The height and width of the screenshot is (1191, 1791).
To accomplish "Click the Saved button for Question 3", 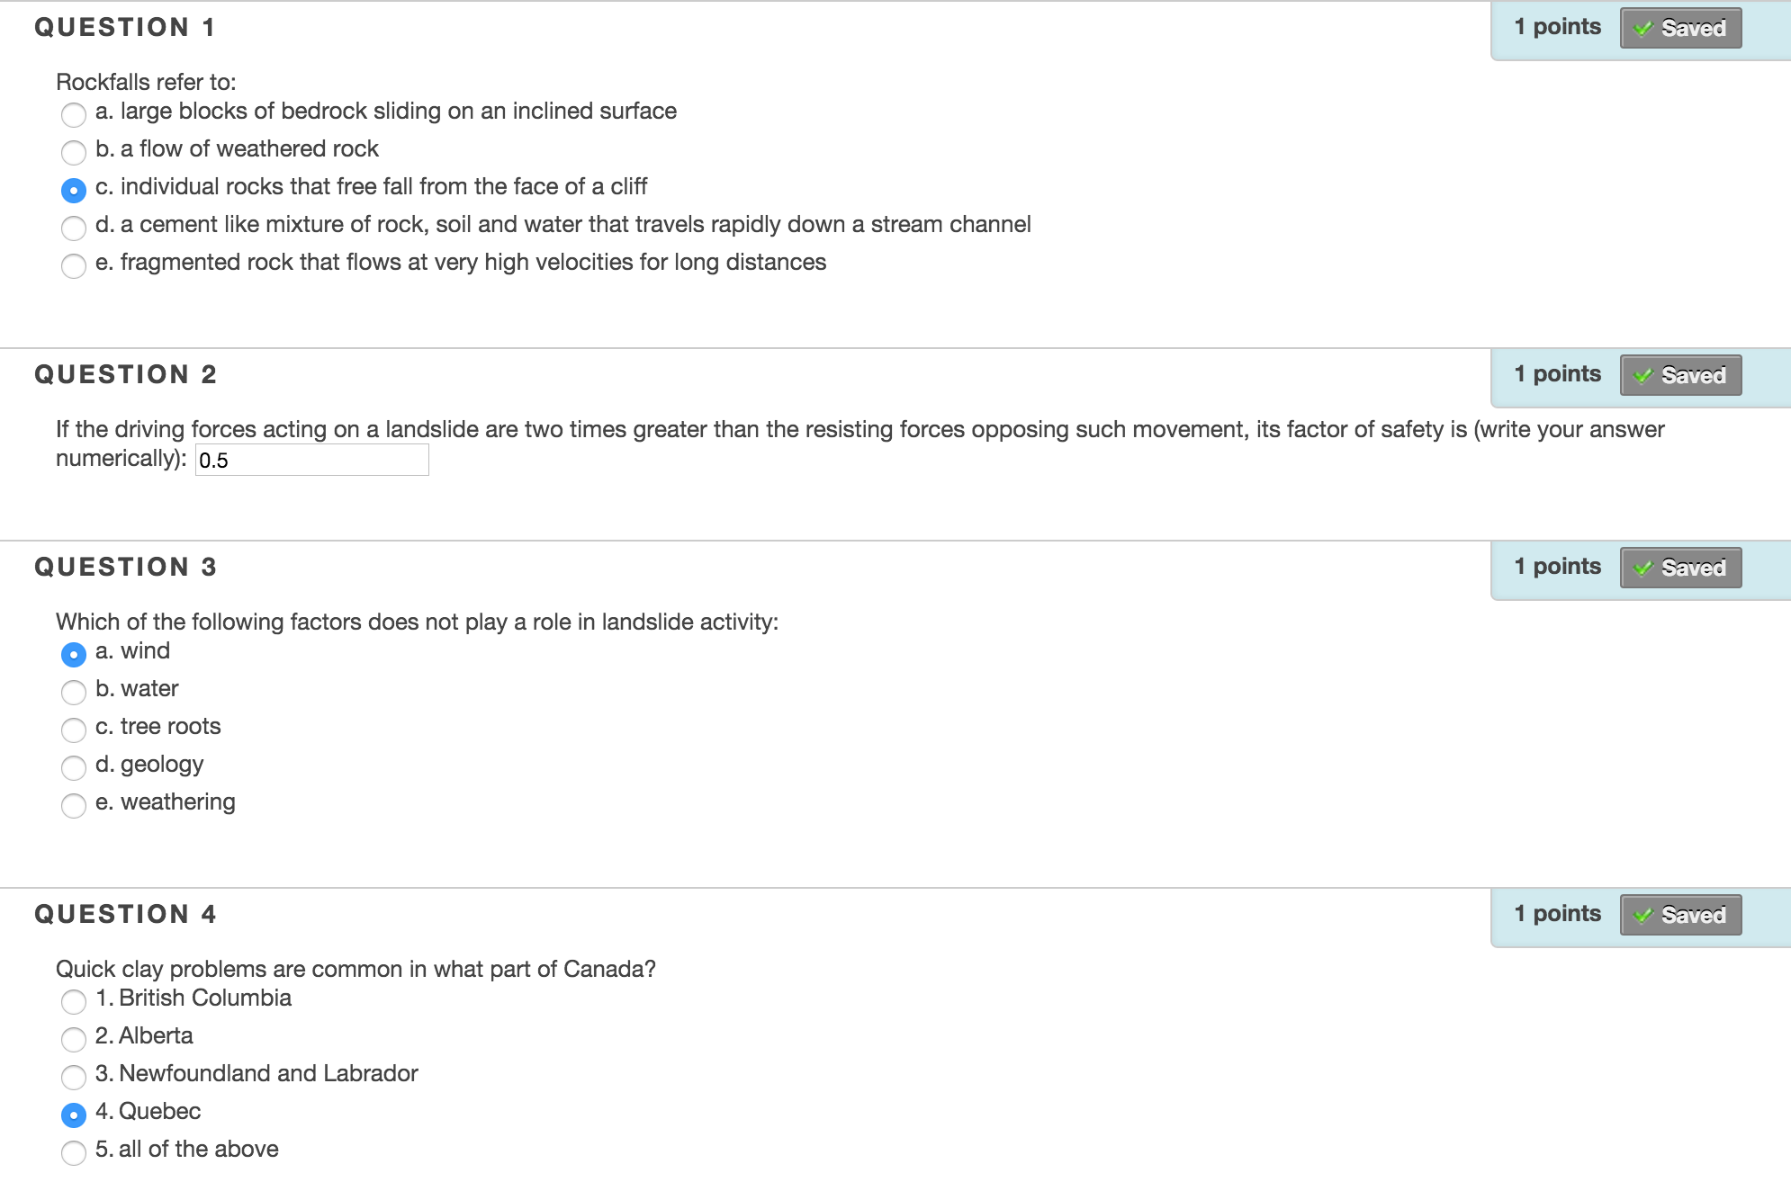I will 1680,568.
